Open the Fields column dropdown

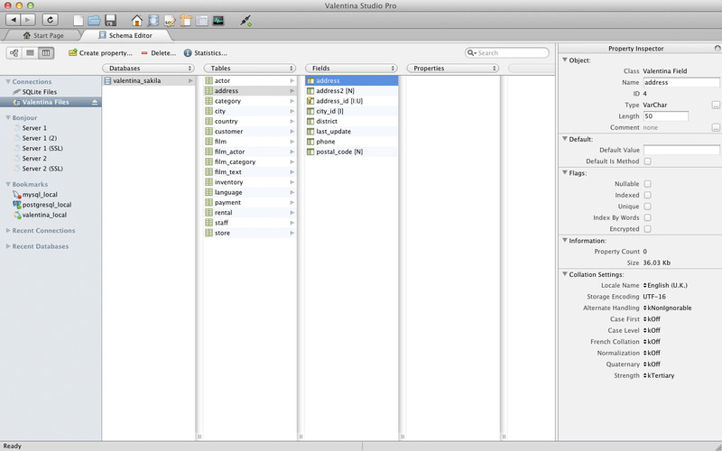click(351, 69)
